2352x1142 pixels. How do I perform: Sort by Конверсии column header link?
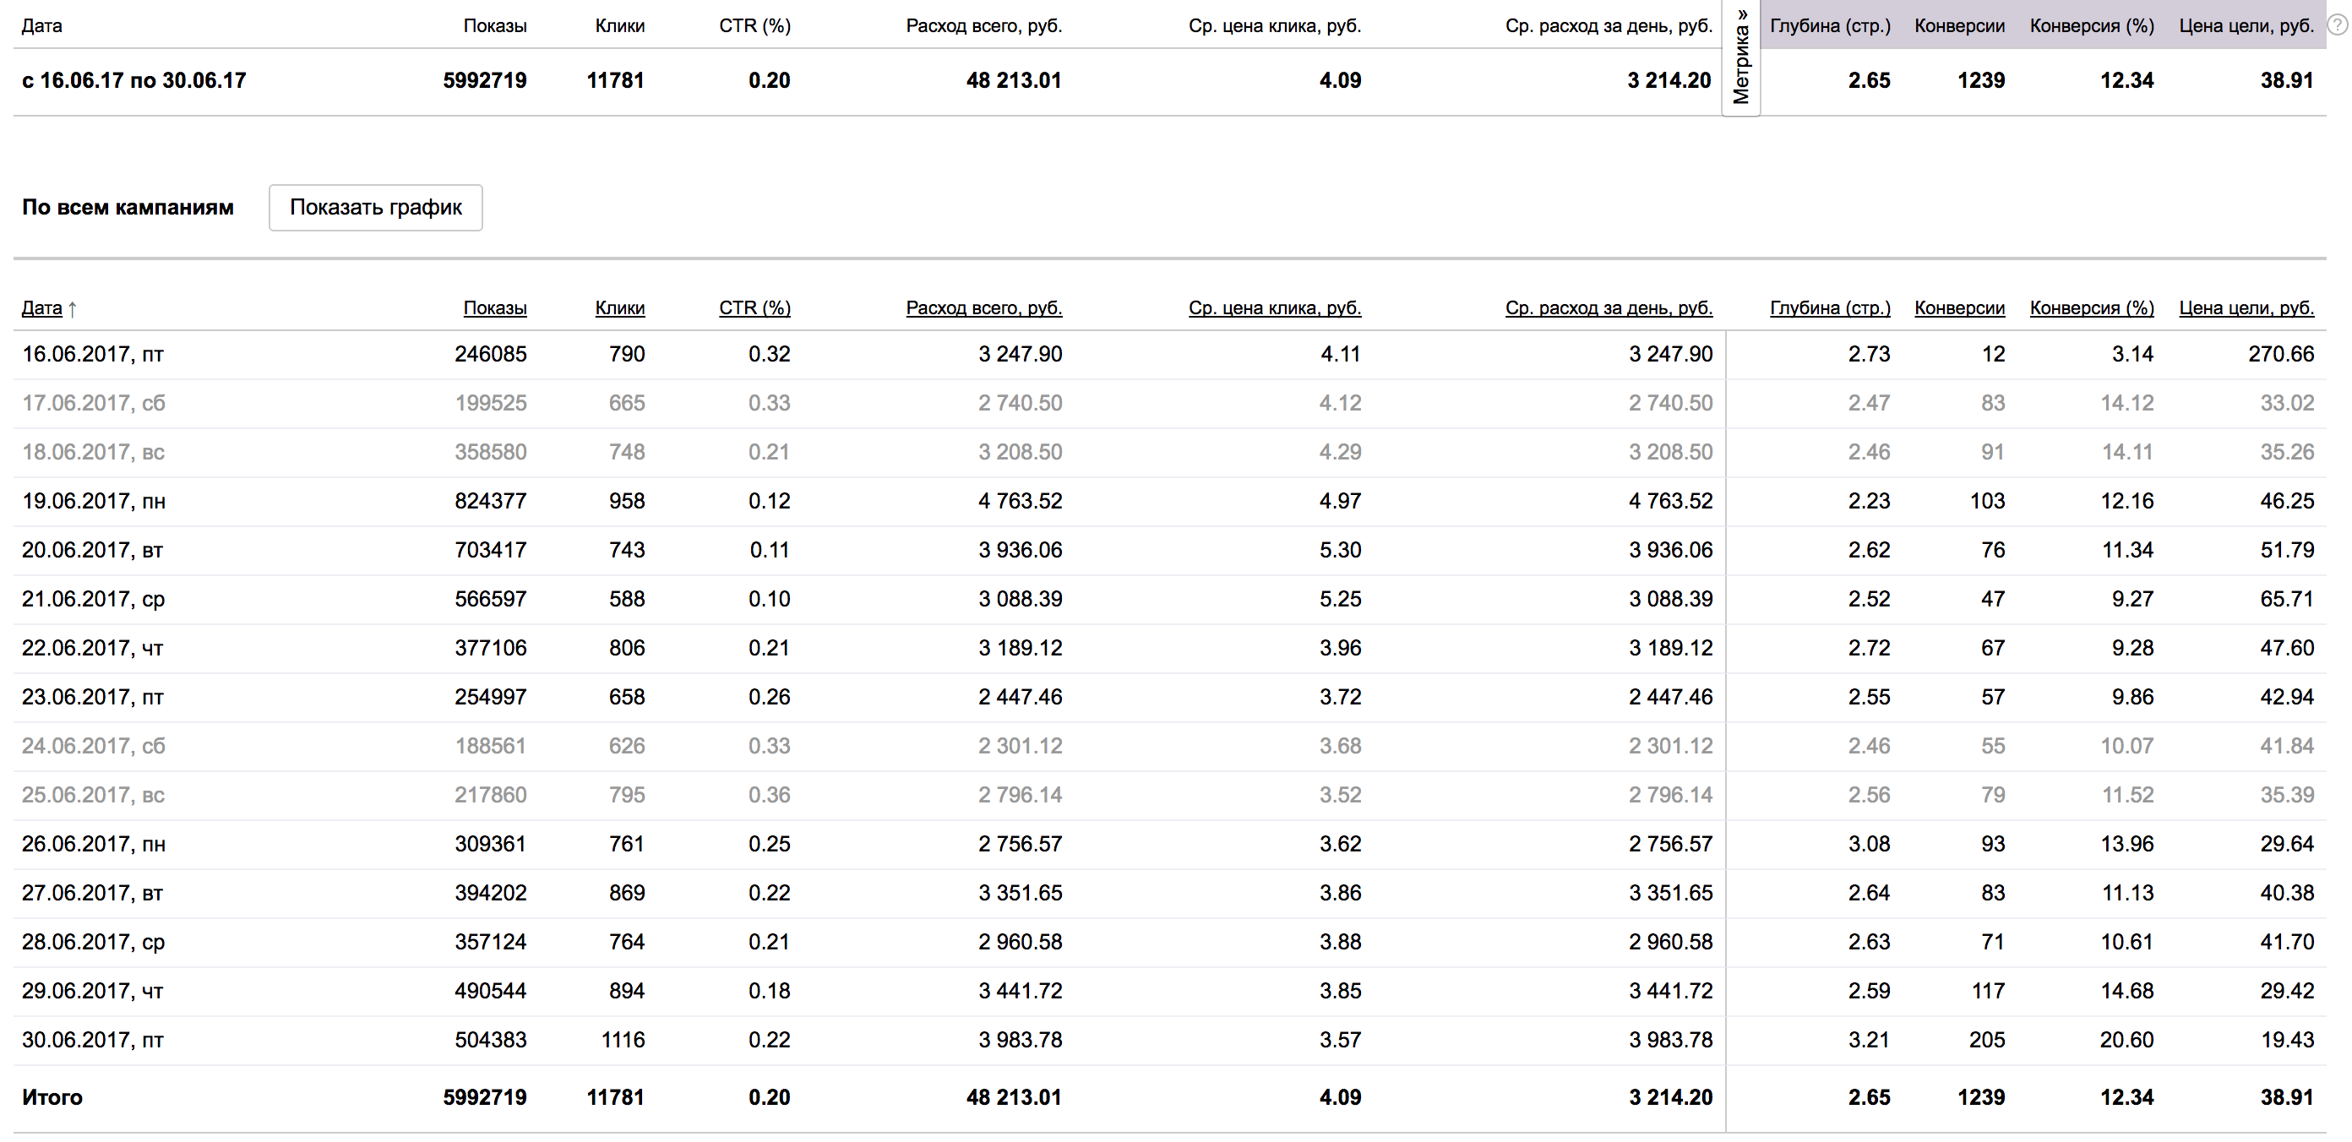(x=1958, y=307)
